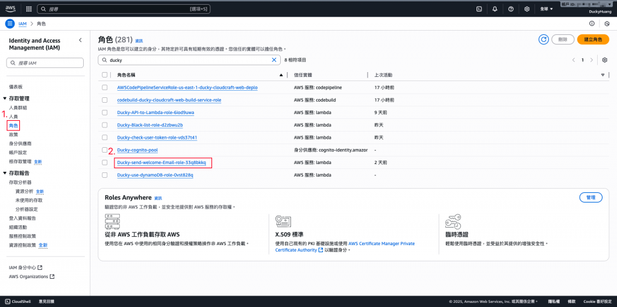Viewport: 617px width, 307px height.
Task: Check Ducky-API-to-Lambda-role row checkbox
Action: (105, 112)
